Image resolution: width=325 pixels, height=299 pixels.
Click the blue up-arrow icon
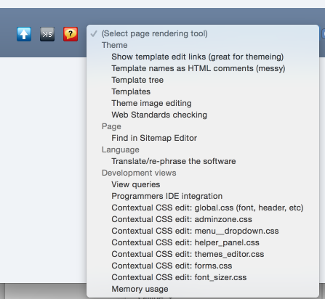pos(24,34)
